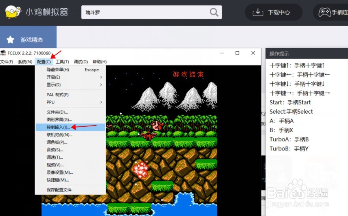The height and width of the screenshot is (216, 348).
Task: Open the 工具(T) menu
Action: pos(62,62)
